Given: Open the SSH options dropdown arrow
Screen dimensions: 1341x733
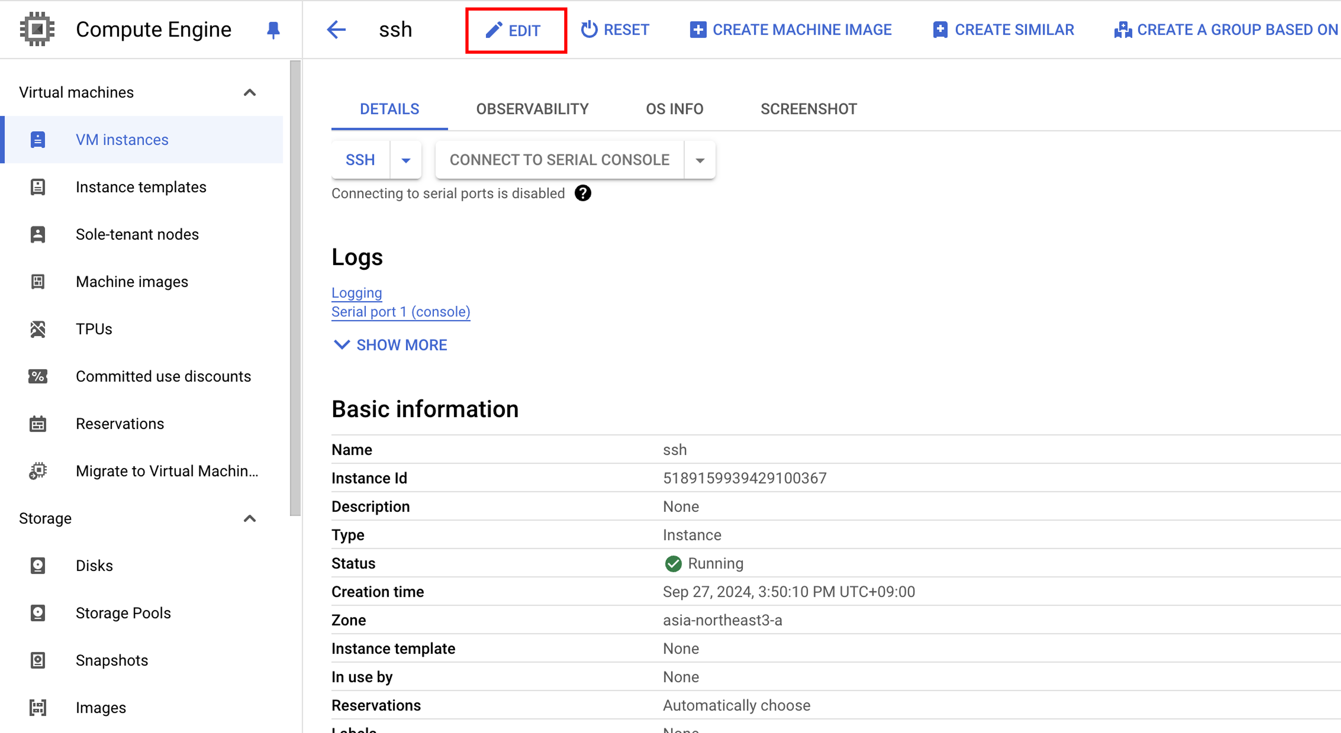Looking at the screenshot, I should coord(405,160).
